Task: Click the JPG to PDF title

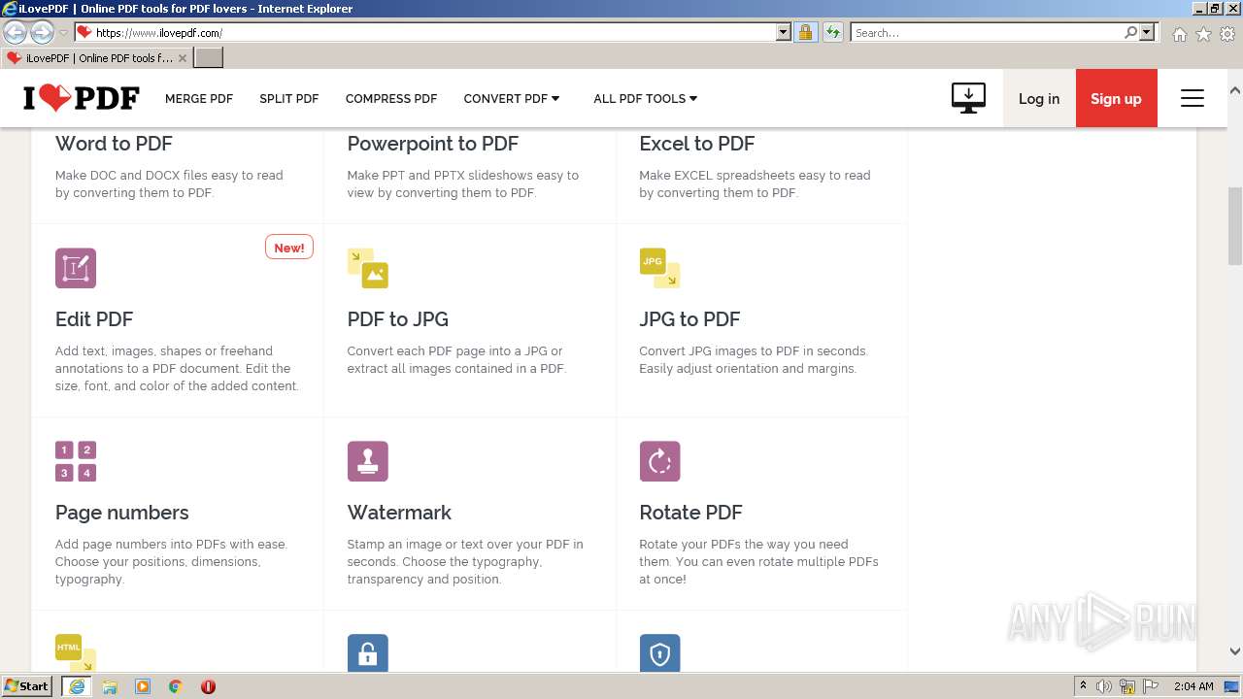Action: click(x=689, y=319)
